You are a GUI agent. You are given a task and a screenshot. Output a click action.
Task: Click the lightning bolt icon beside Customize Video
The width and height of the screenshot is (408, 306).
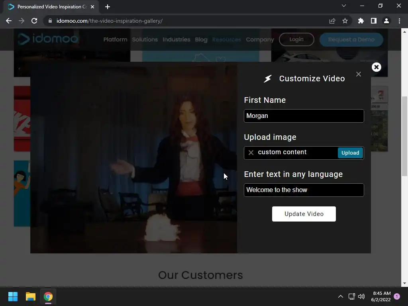click(x=267, y=78)
